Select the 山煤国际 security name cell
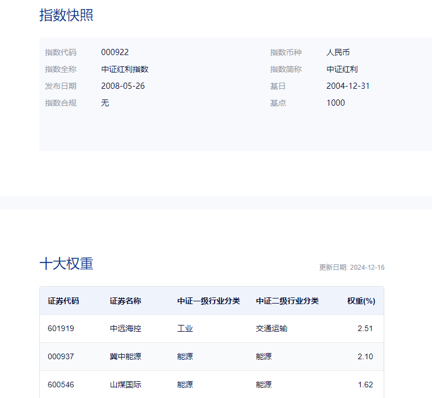The height and width of the screenshot is (398, 432). coord(125,385)
